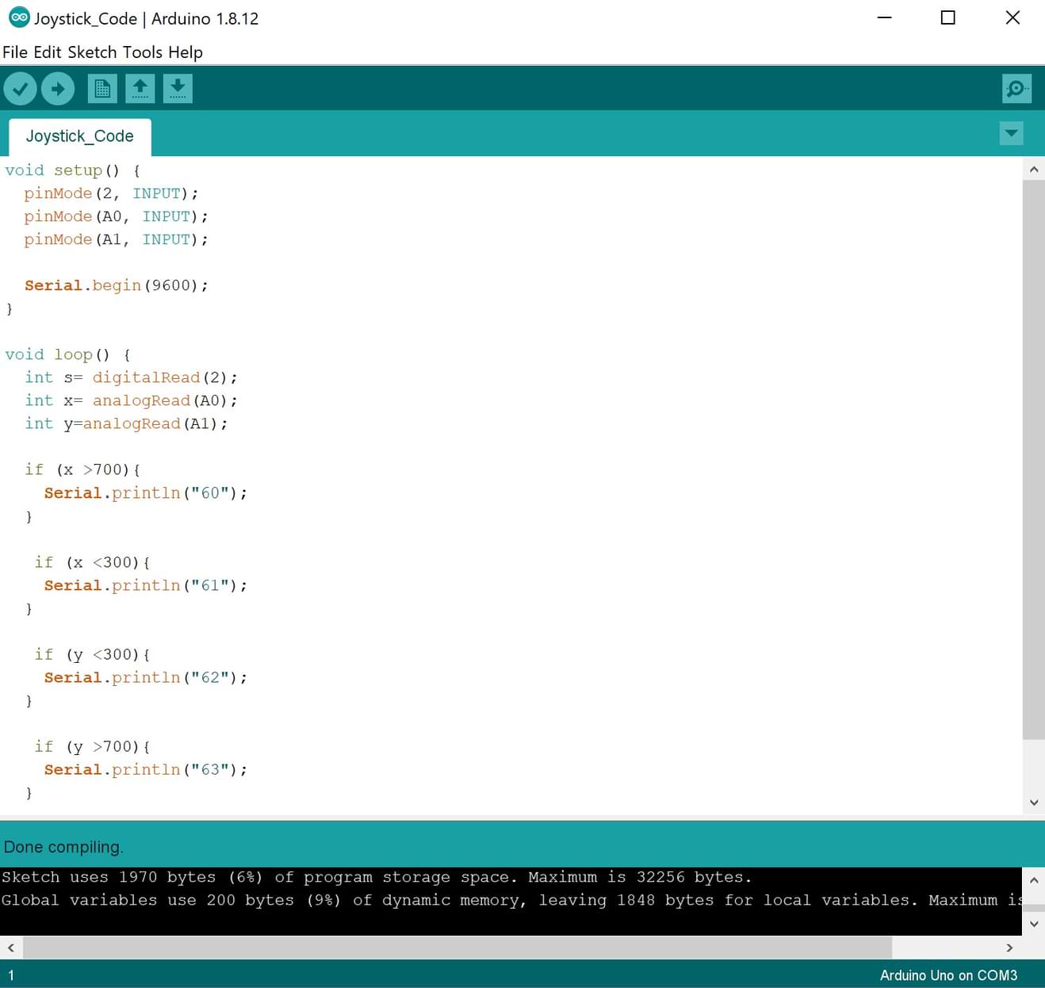Click the 'void loop() {' line
The width and height of the screenshot is (1045, 988).
[68, 354]
